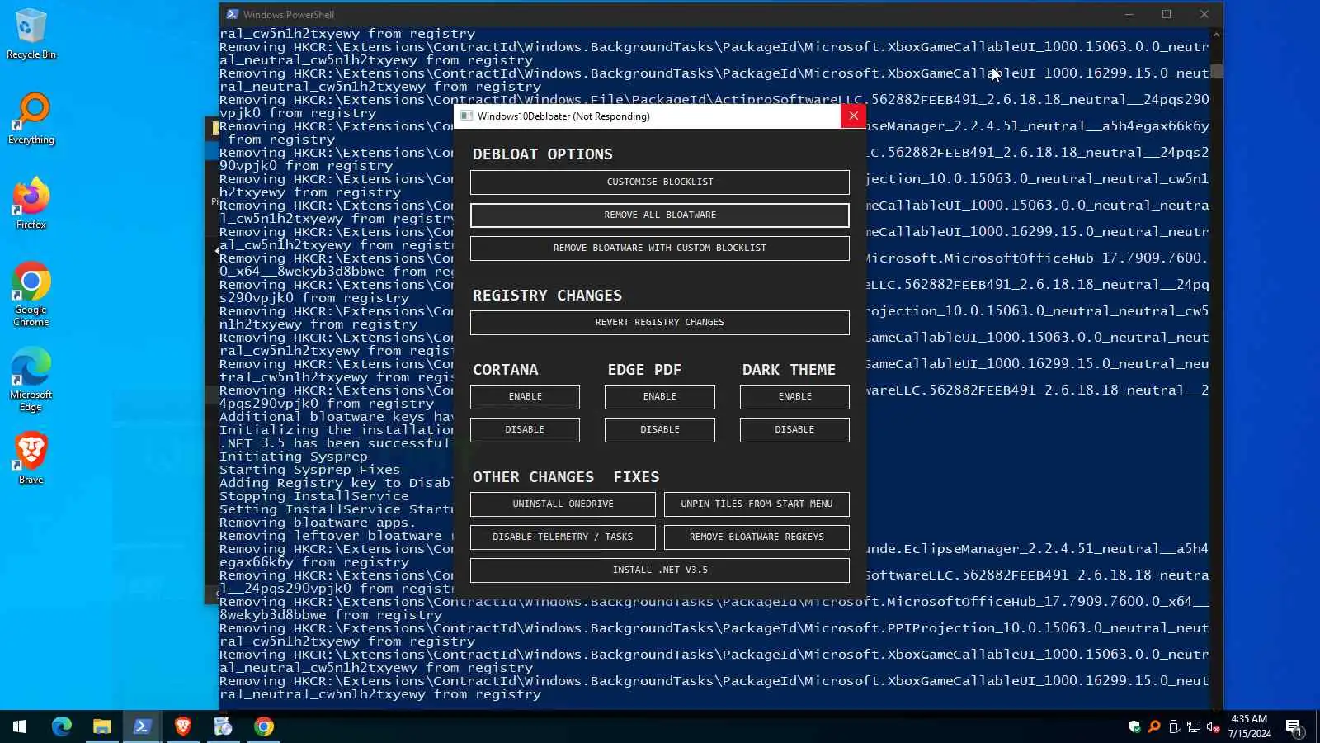Switch to PowerShell taskbar icon
This screenshot has width=1320, height=743.
click(x=142, y=726)
